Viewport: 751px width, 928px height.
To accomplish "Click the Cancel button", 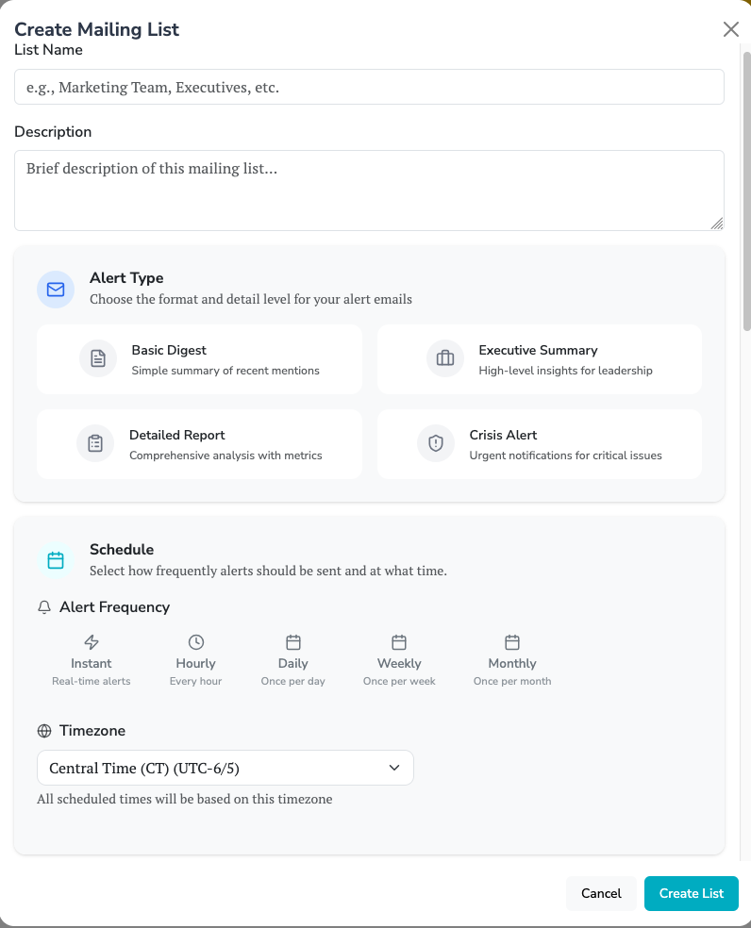I will [x=601, y=893].
